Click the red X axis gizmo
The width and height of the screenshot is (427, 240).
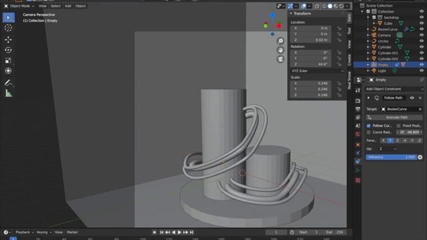[x=279, y=26]
